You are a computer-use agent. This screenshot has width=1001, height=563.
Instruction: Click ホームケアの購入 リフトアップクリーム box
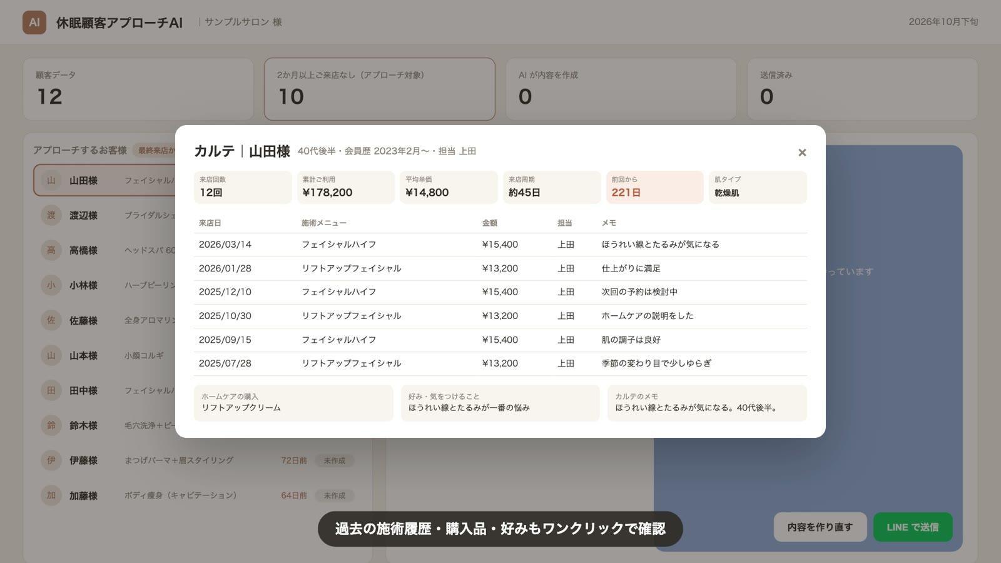coord(293,403)
